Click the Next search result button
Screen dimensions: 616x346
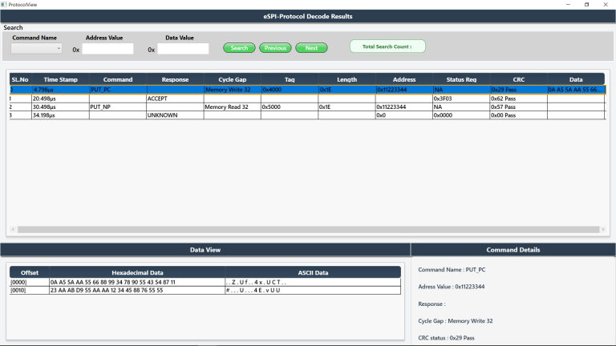311,48
